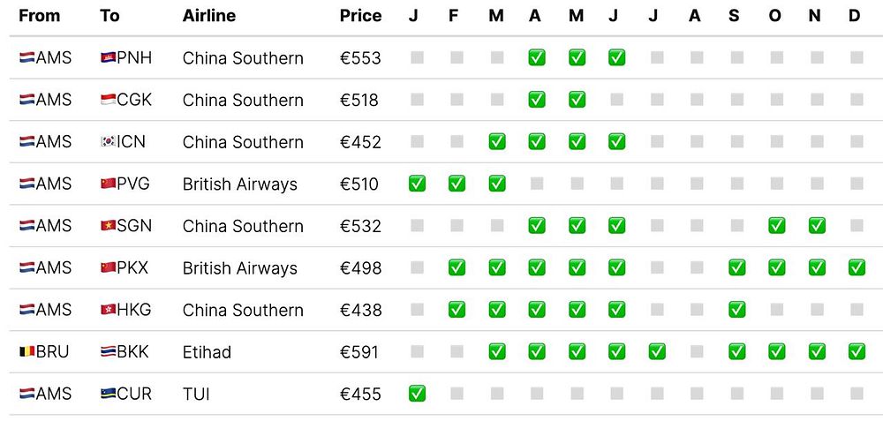
Task: Click the €438 price for HKG
Action: point(360,310)
